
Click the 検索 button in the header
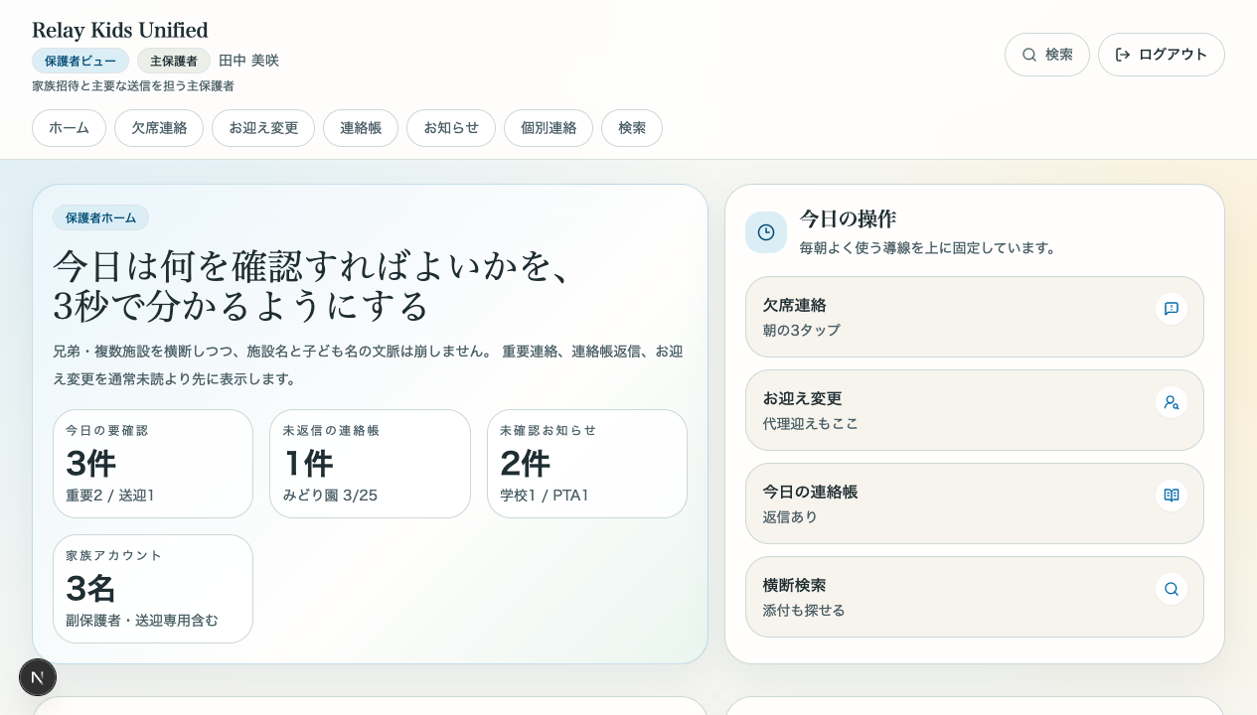tap(1047, 55)
